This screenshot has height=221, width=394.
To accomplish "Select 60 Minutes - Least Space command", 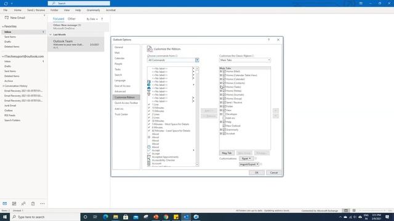I will pos(171,131).
